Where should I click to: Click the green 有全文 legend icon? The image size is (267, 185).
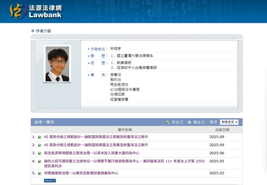pos(168,122)
